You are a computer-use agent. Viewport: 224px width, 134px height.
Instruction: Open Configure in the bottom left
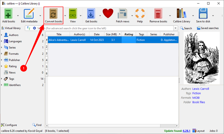[9, 125]
